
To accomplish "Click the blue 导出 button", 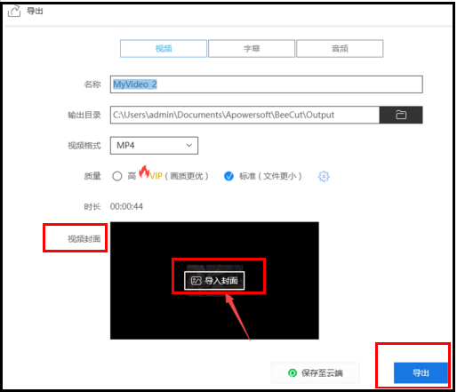I will tap(421, 372).
